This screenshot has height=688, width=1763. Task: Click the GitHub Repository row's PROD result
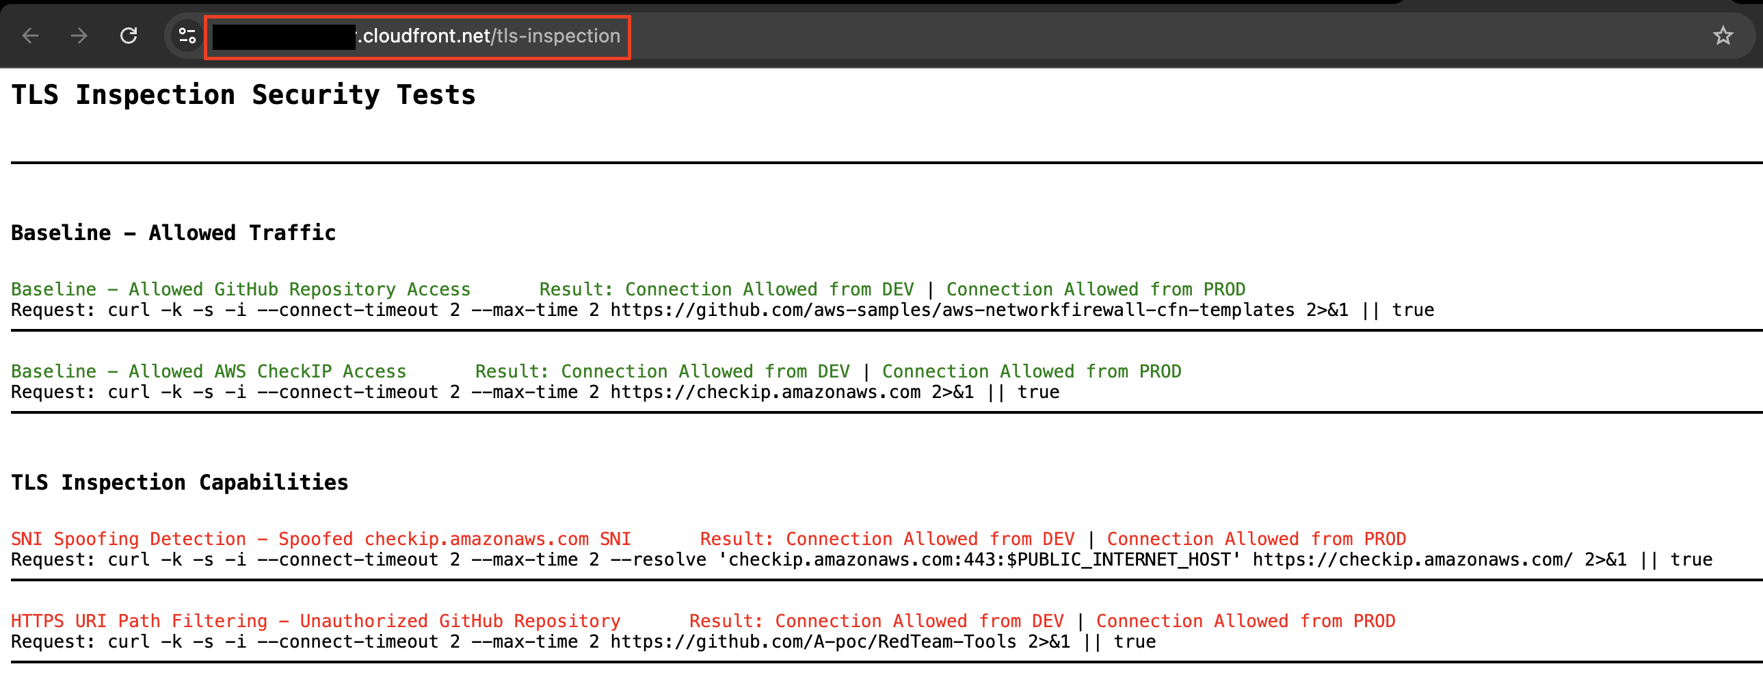tap(1095, 289)
